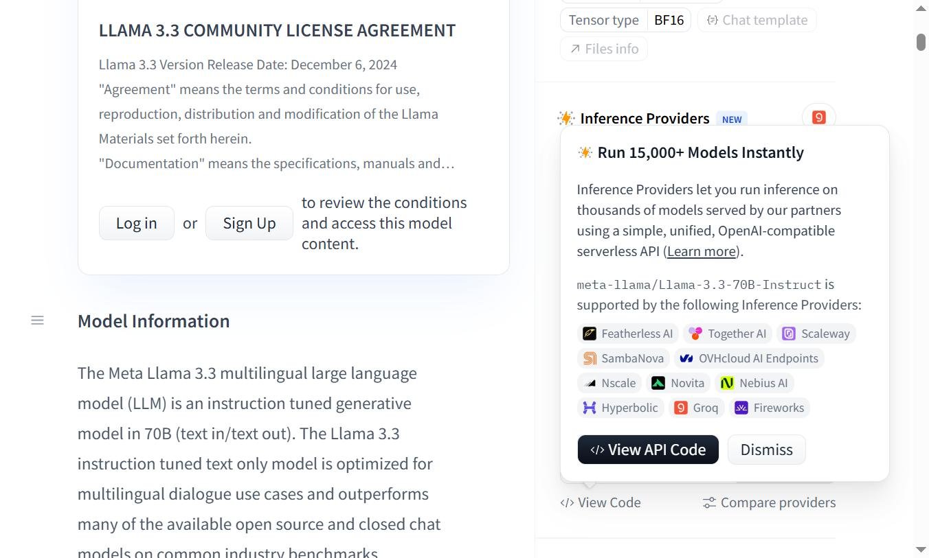Select the Hyperbolic provider chip
The image size is (929, 558).
coord(620,408)
